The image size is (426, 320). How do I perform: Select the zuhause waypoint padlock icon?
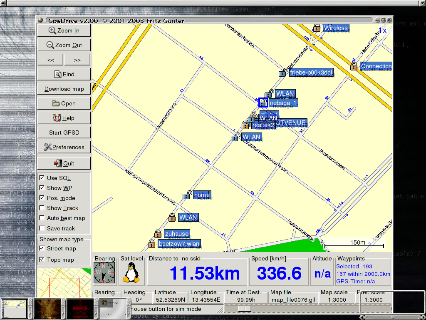point(158,234)
